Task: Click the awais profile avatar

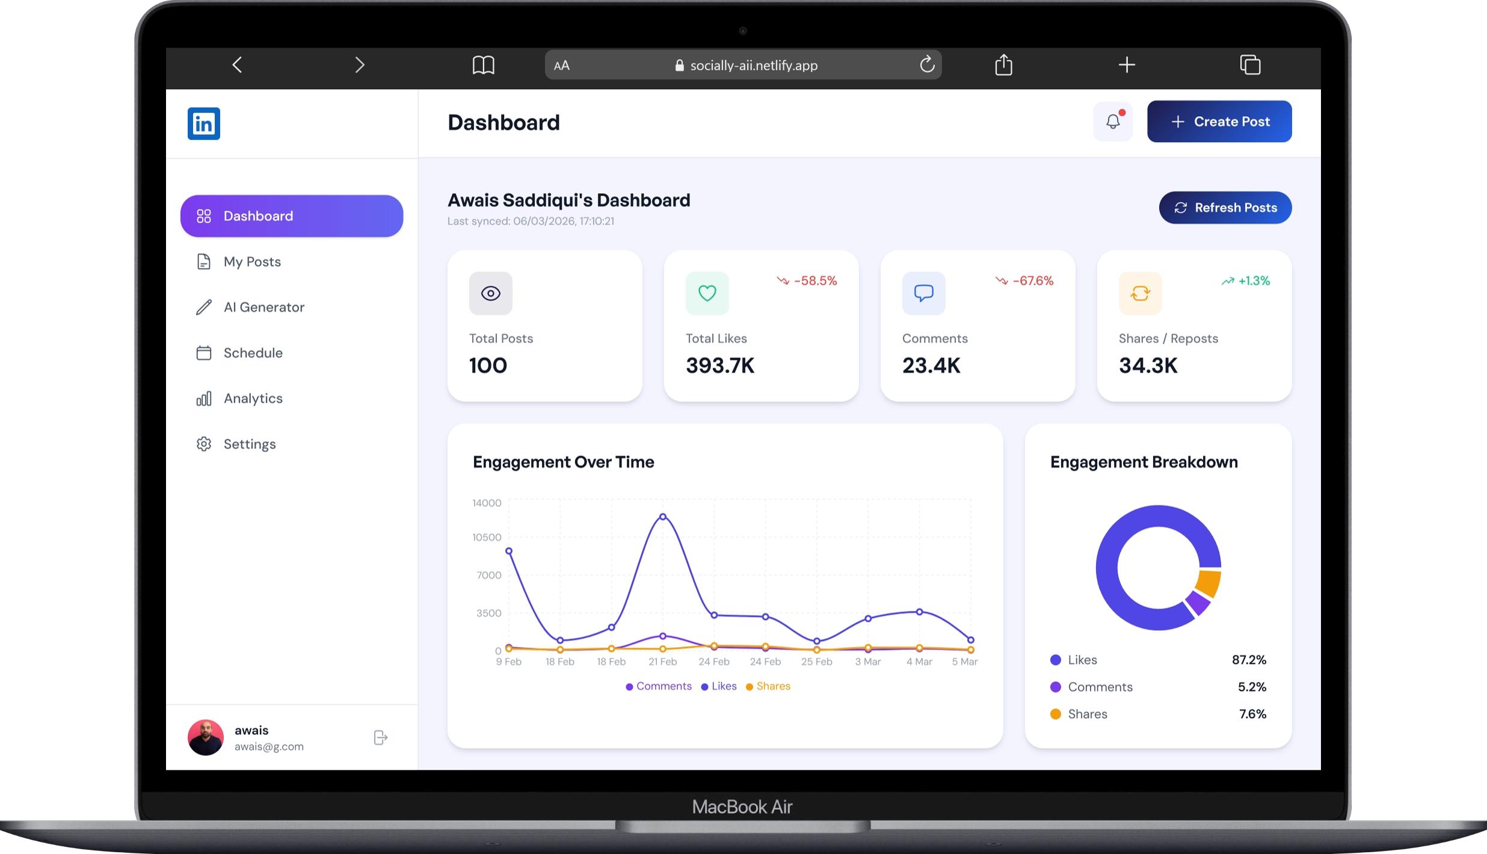Action: (205, 737)
